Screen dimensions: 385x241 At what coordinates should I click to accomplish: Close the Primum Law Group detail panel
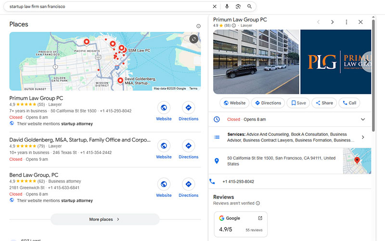click(360, 22)
